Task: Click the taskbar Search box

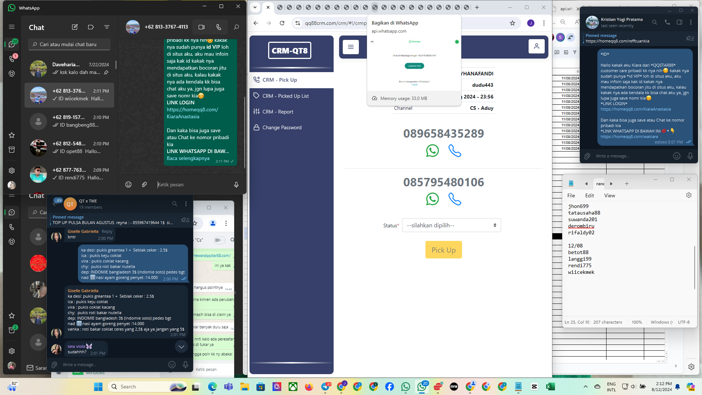Action: [x=148, y=387]
